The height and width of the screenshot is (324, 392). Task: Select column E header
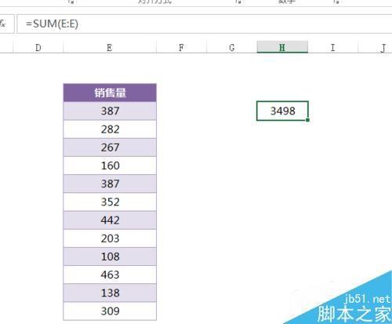point(110,48)
